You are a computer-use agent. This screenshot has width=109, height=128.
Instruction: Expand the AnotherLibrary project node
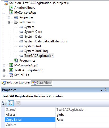(4, 8)
